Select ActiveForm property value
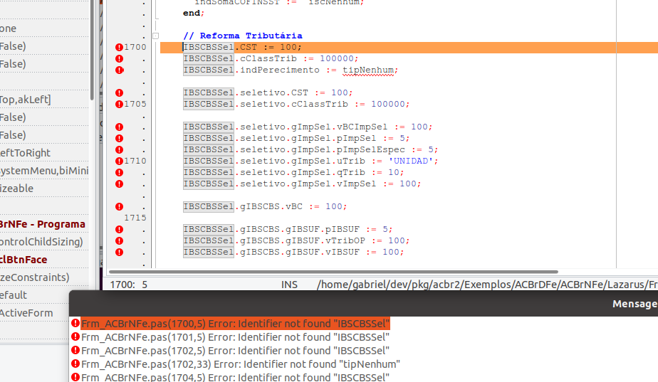The image size is (658, 382). [26, 313]
